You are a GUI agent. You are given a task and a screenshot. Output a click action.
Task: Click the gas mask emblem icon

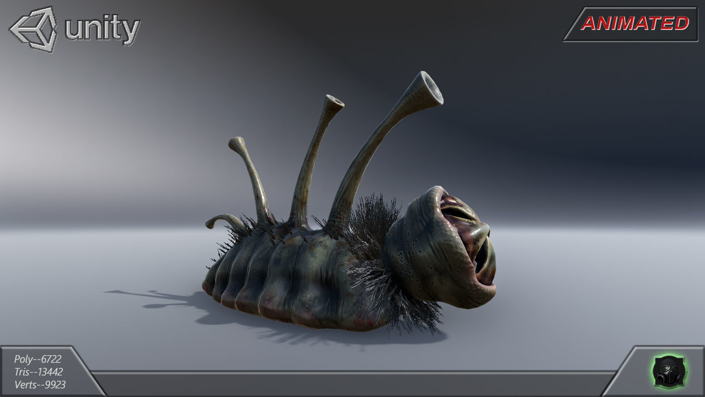pyautogui.click(x=668, y=371)
